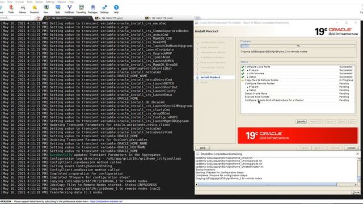Click the Details scrollbar right arrow
The height and width of the screenshot is (204, 363).
click(356, 184)
